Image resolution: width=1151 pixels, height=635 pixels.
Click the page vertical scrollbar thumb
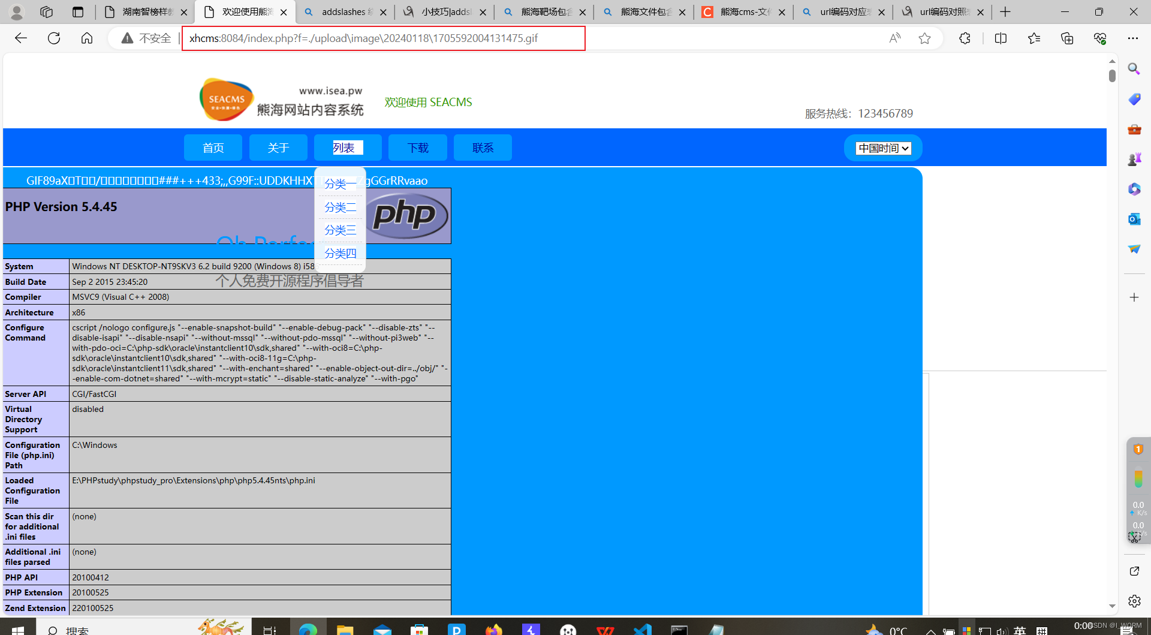pos(1112,76)
